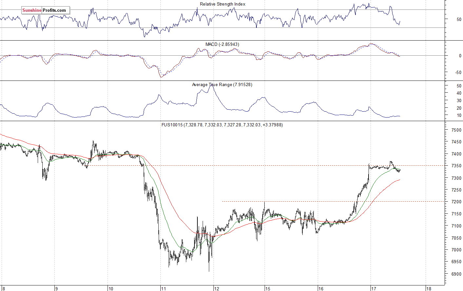
Task: Click the SunshineProfits.com logo
Action: (46, 10)
